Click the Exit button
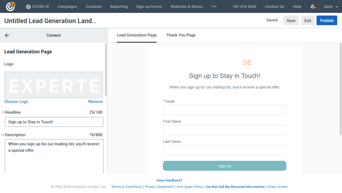 click(308, 21)
